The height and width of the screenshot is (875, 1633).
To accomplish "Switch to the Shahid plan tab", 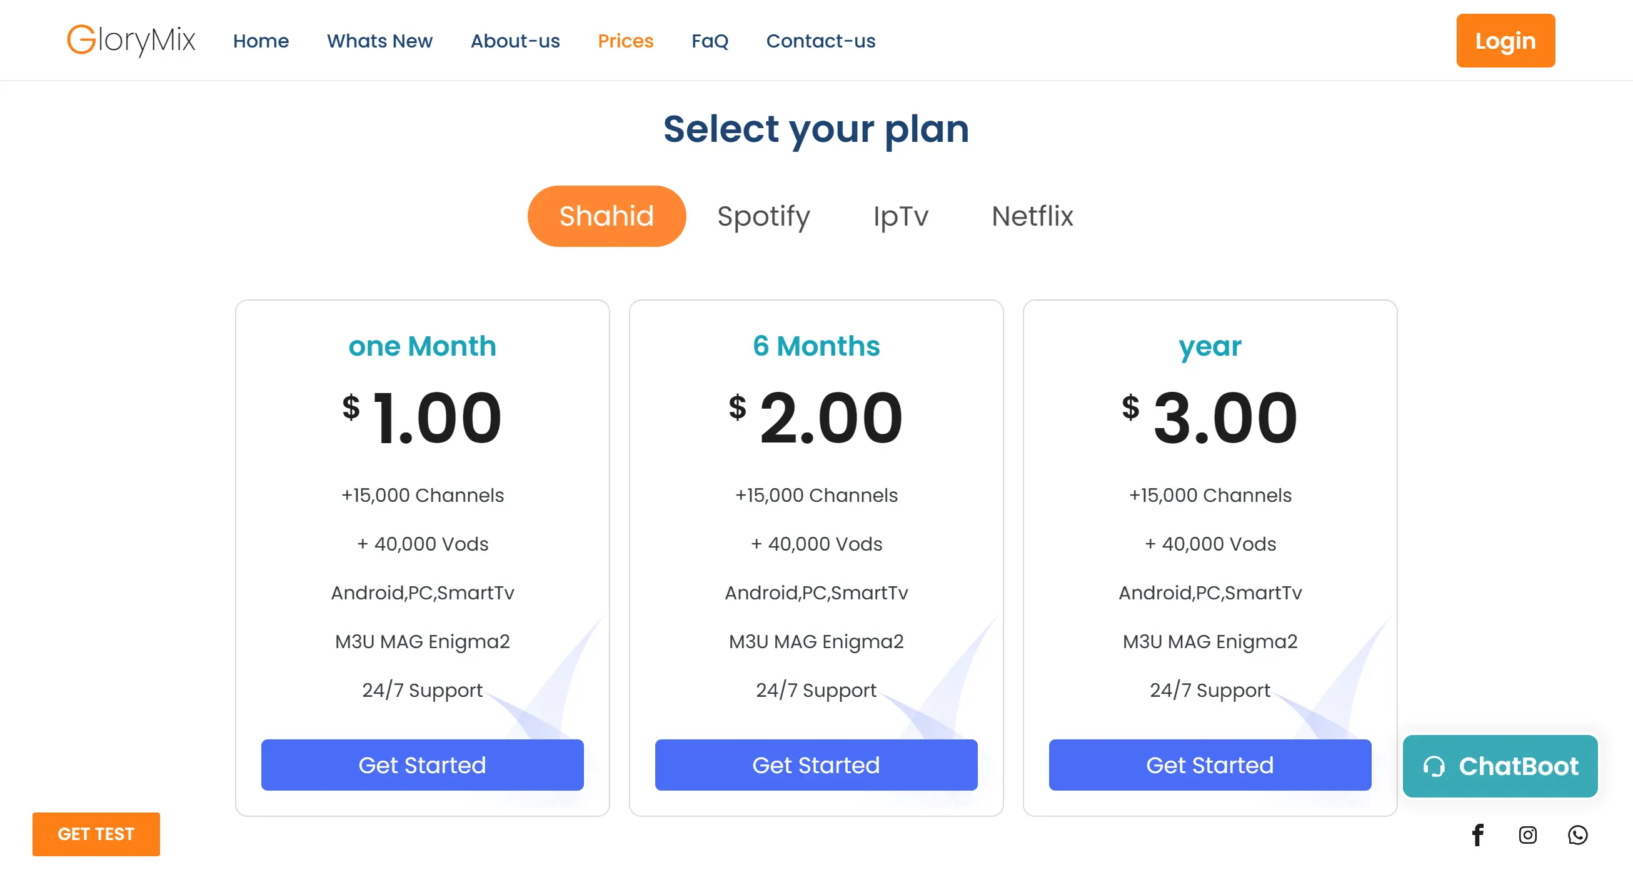I will click(606, 216).
